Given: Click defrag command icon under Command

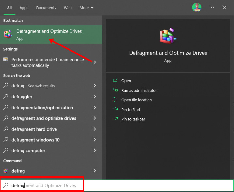Looking at the screenshot, I should (x=6, y=171).
